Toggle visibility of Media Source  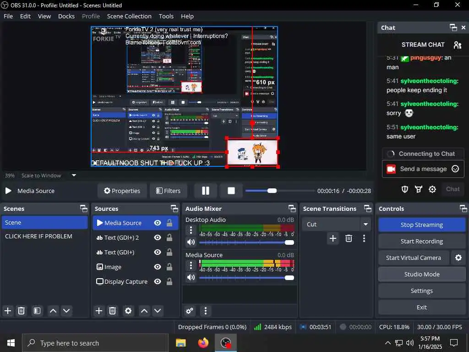pos(158,223)
